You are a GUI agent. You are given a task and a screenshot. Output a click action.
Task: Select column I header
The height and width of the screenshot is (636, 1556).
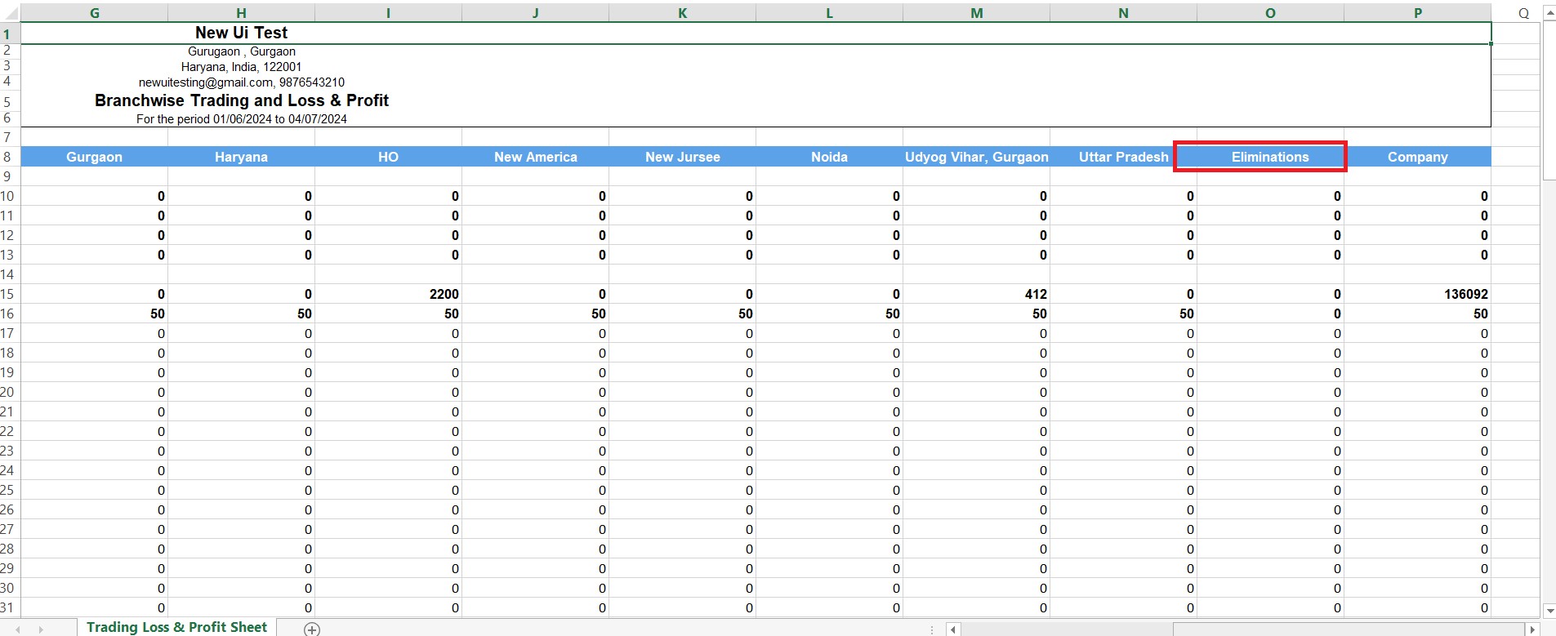click(x=388, y=13)
